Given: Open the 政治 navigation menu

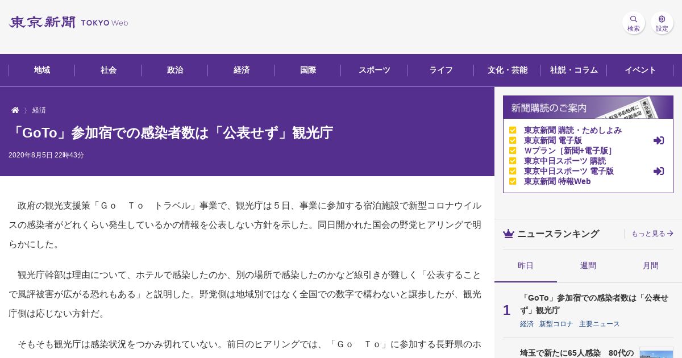Looking at the screenshot, I should click(175, 70).
